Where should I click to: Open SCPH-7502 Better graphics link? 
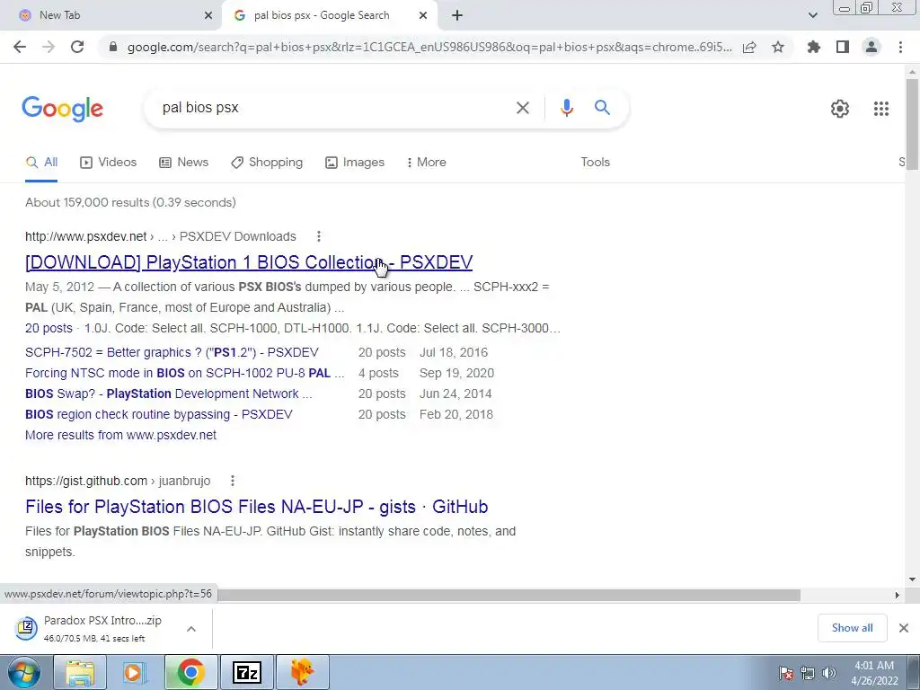[x=172, y=352]
